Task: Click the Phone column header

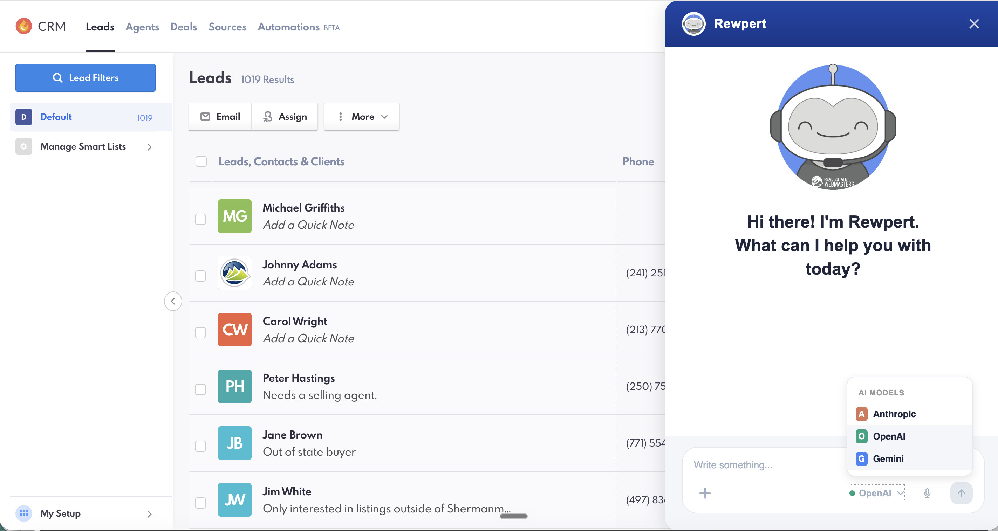Action: coord(638,161)
